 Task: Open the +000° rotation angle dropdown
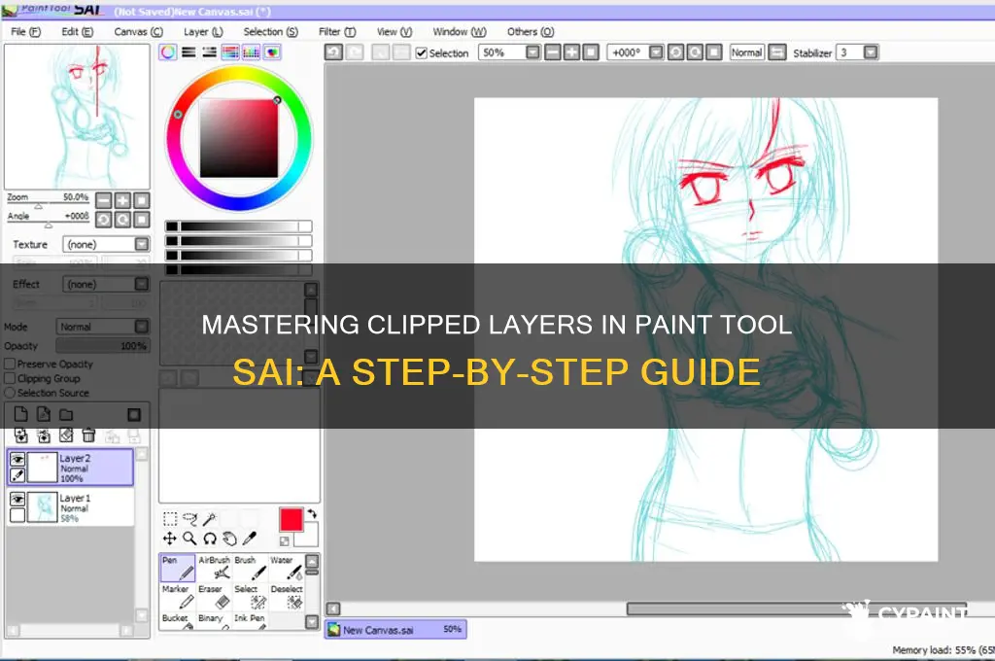[656, 52]
